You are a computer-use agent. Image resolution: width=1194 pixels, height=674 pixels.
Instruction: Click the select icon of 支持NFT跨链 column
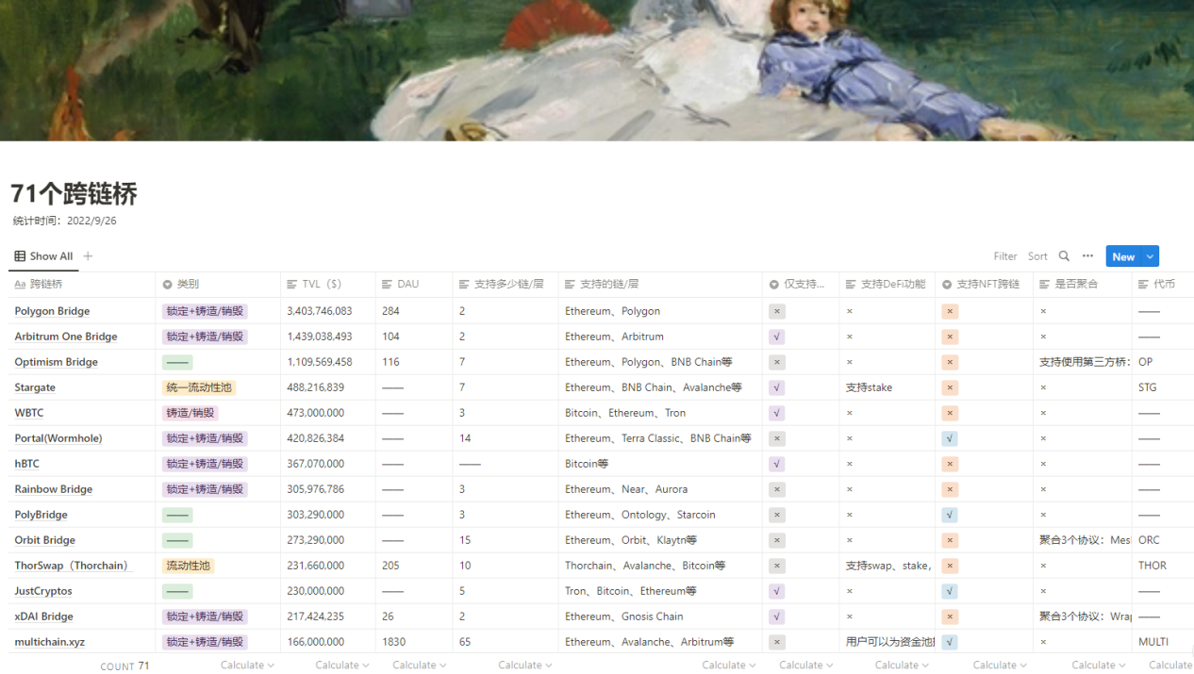click(x=947, y=284)
